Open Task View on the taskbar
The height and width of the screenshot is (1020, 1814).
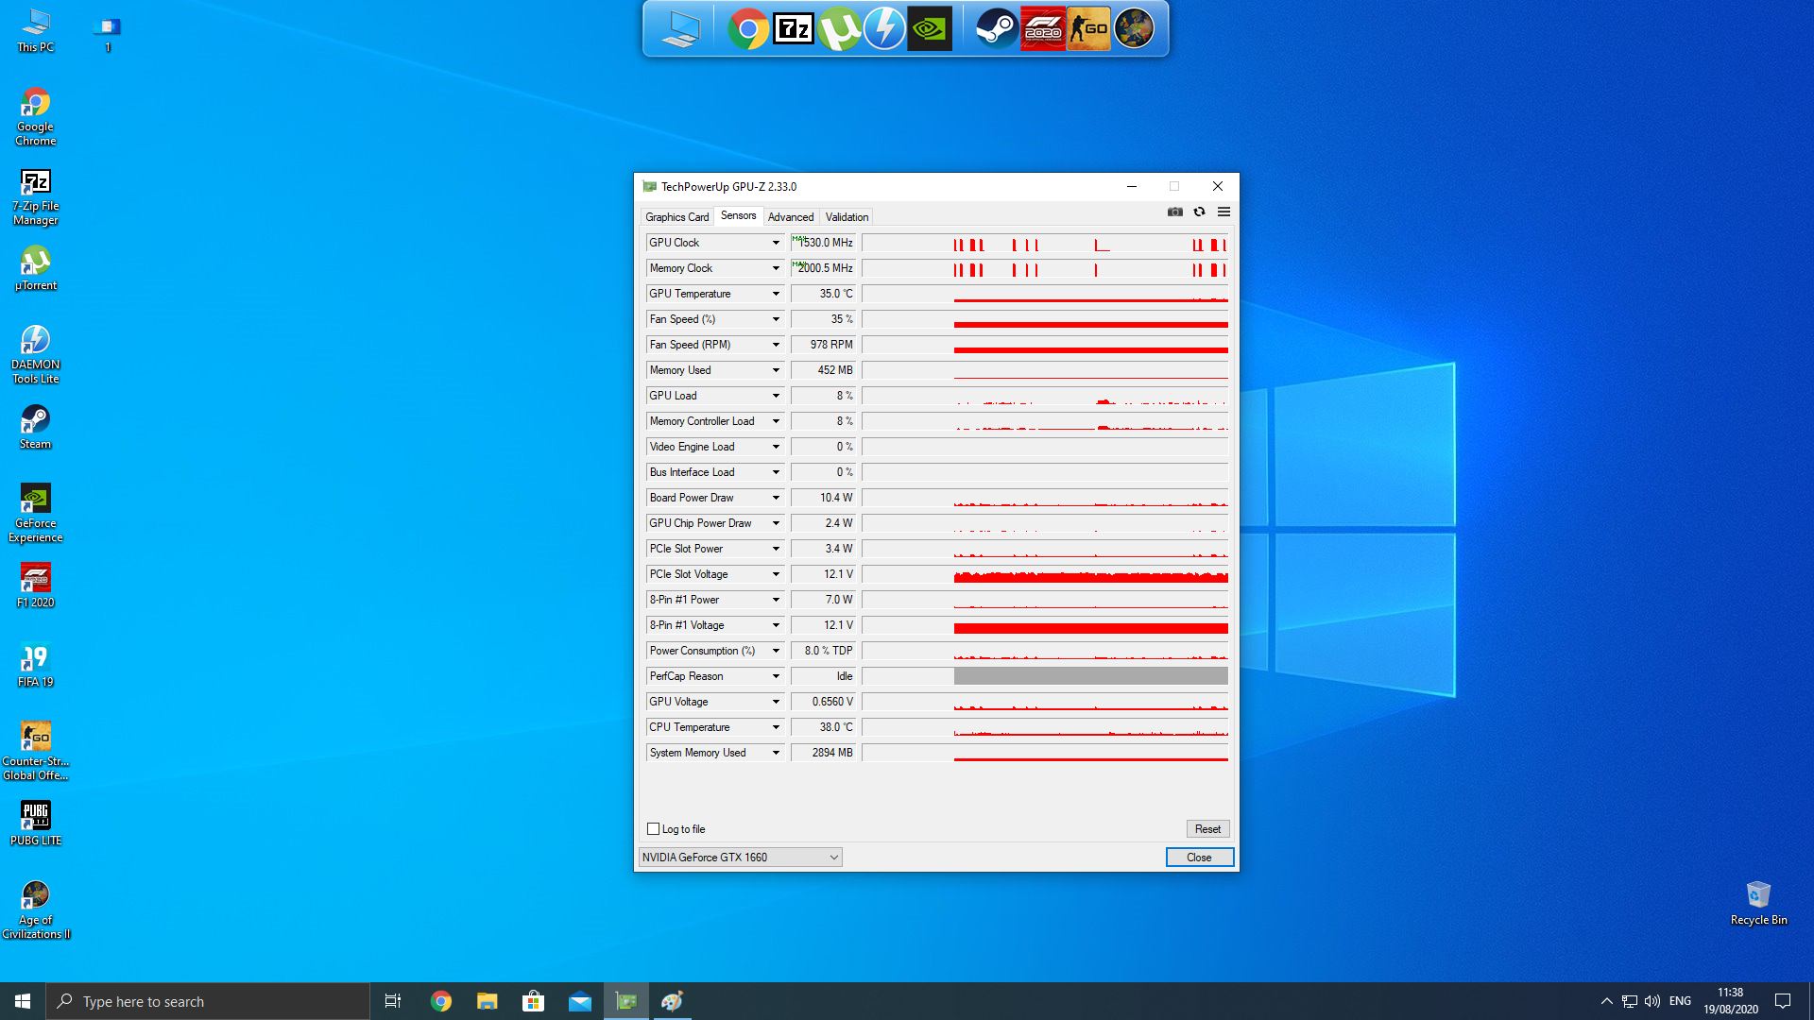tap(393, 1001)
